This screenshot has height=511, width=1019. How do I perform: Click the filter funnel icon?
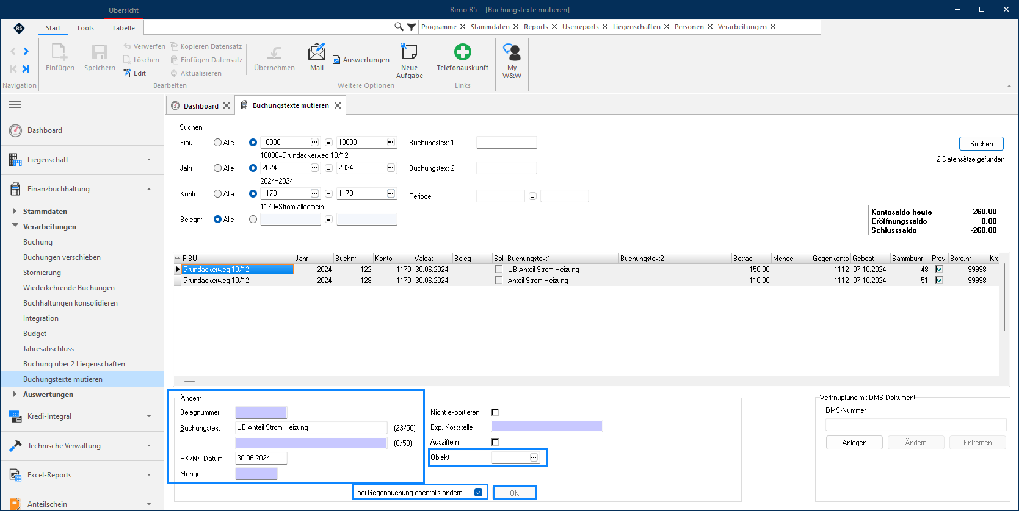point(412,27)
